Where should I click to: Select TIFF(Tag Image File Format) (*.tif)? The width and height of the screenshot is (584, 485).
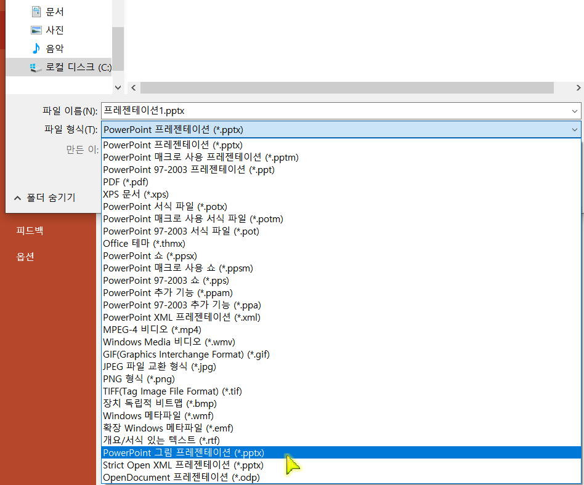[341, 391]
